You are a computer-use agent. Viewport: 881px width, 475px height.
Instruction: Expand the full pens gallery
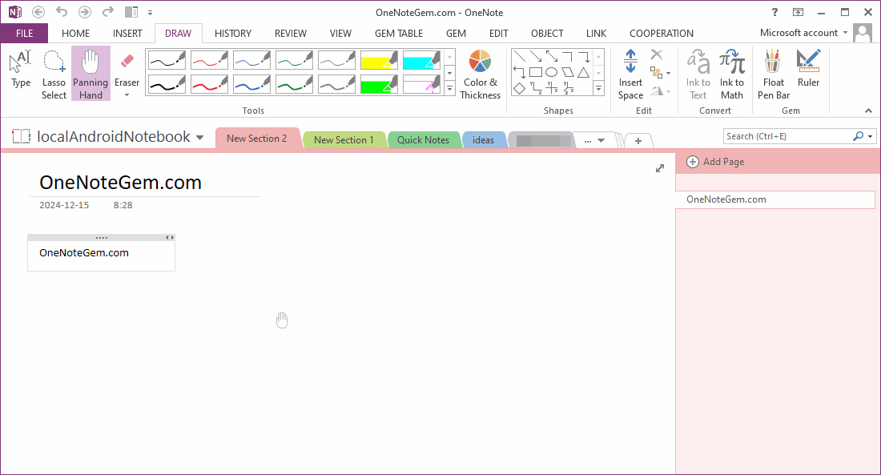pos(449,88)
